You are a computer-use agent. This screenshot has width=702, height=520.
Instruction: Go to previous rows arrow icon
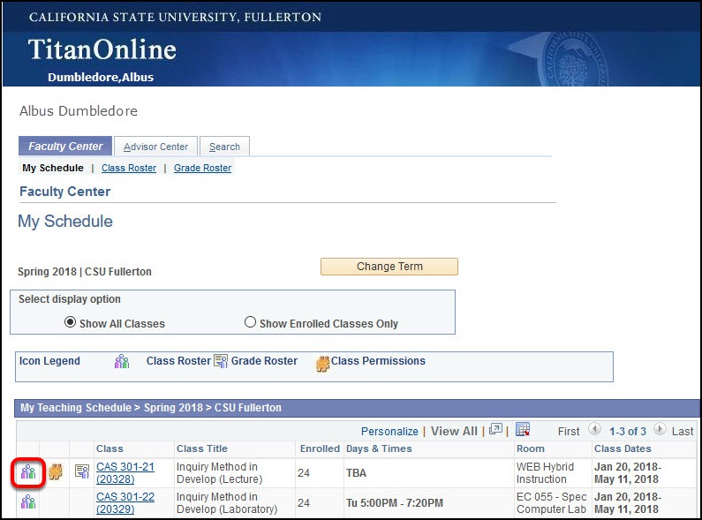click(594, 429)
